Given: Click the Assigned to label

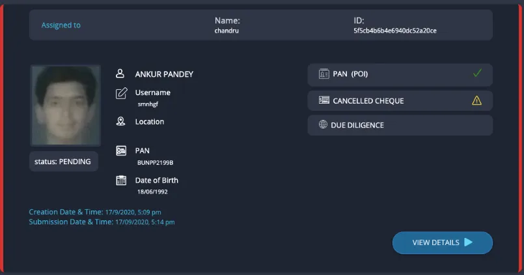Looking at the screenshot, I should click(x=61, y=25).
